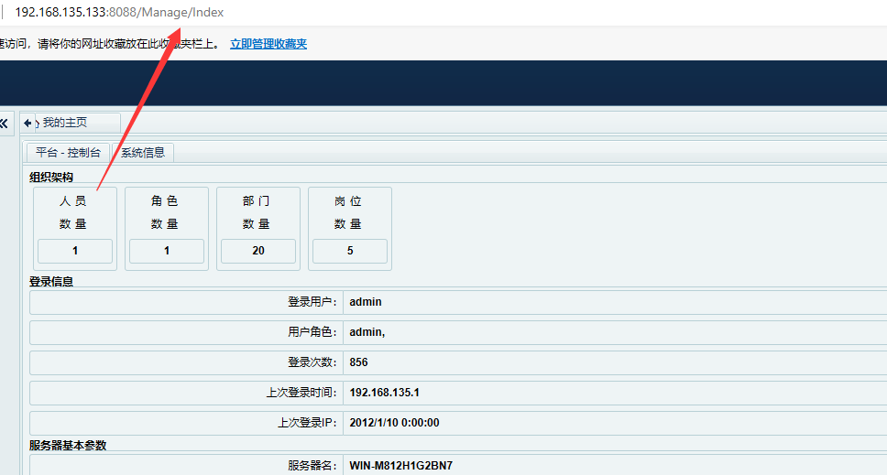Switch to the 平台 - 控制台 tab

click(x=68, y=153)
